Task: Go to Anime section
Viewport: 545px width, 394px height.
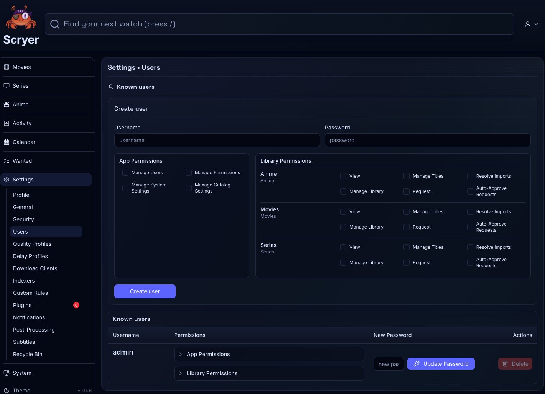Action: click(48, 105)
